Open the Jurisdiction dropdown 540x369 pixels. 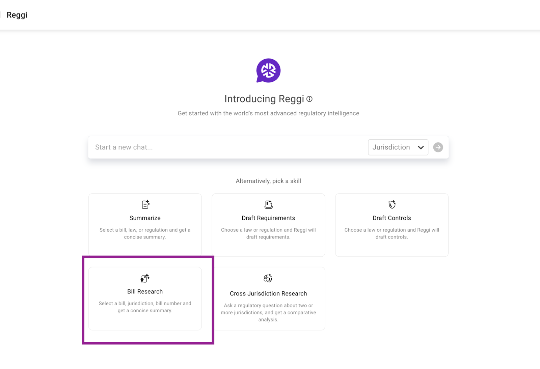(398, 147)
